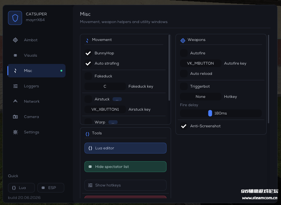The image size is (281, 205).
Task: Uncheck Auto strafing
Action: pyautogui.click(x=88, y=63)
